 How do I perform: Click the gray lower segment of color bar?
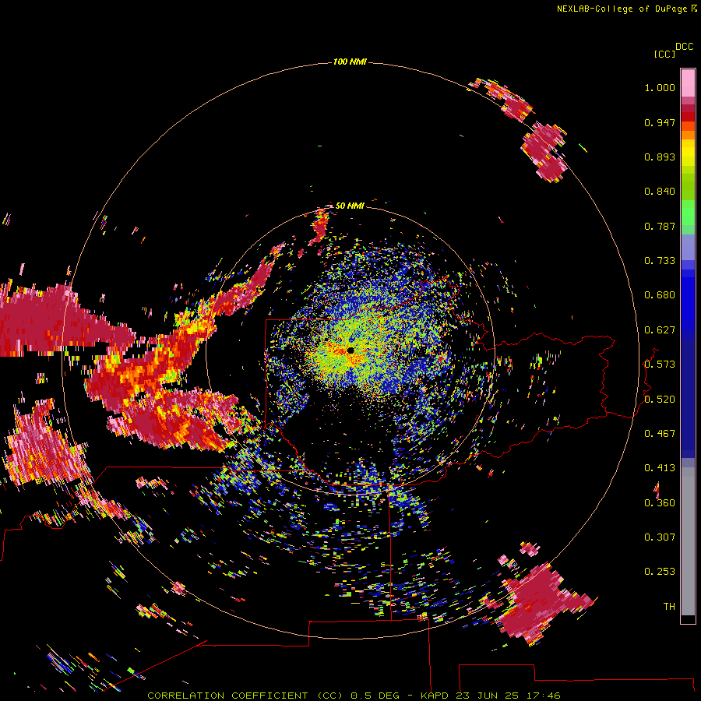[x=688, y=541]
